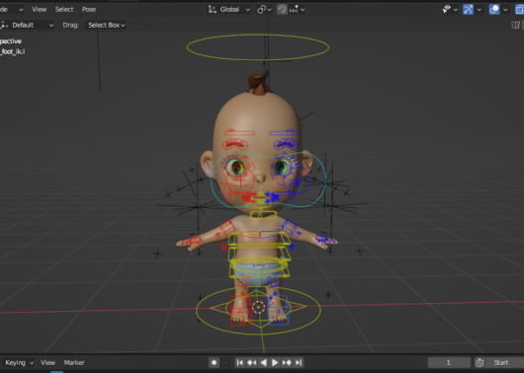This screenshot has width=524, height=373.
Task: Open the timeline Marker menu
Action: (74, 363)
